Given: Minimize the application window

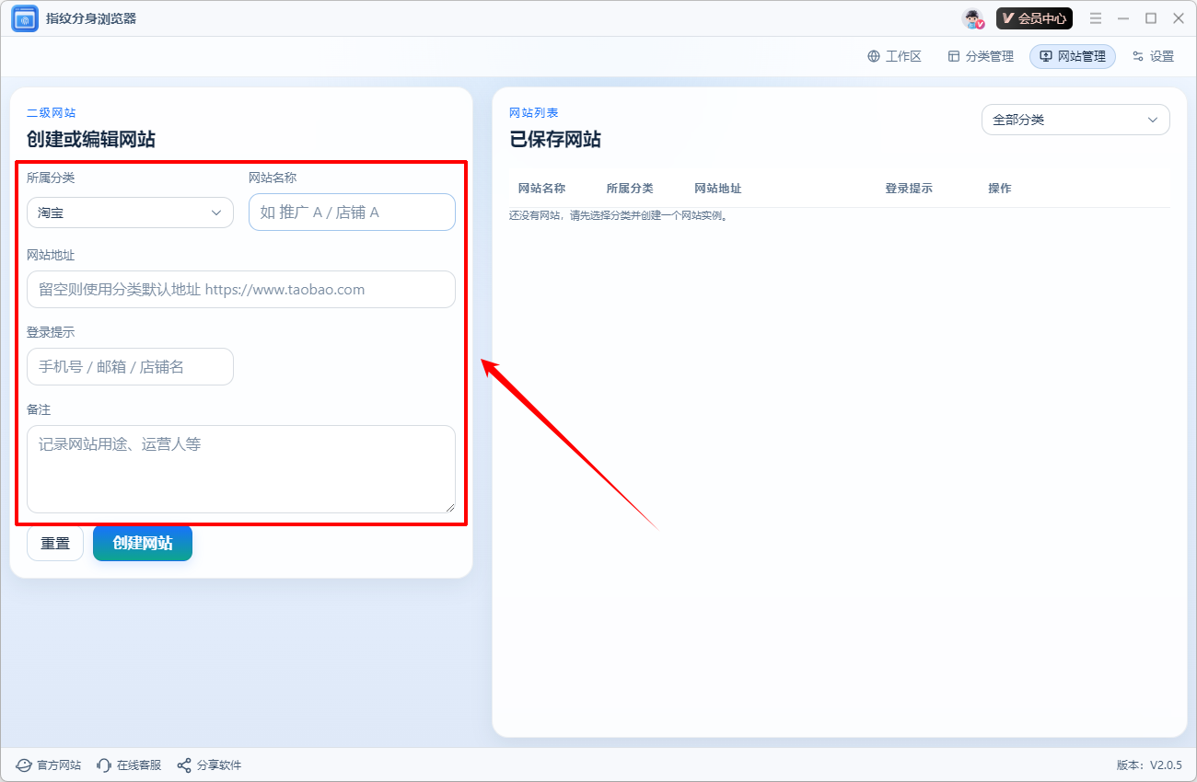Looking at the screenshot, I should pyautogui.click(x=1123, y=18).
